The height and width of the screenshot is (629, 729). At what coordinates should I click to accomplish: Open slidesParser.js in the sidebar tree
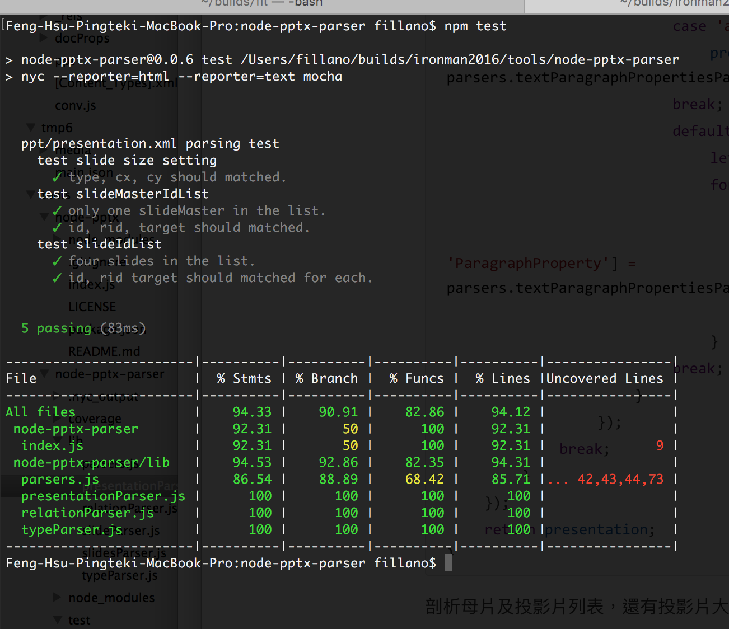124,553
